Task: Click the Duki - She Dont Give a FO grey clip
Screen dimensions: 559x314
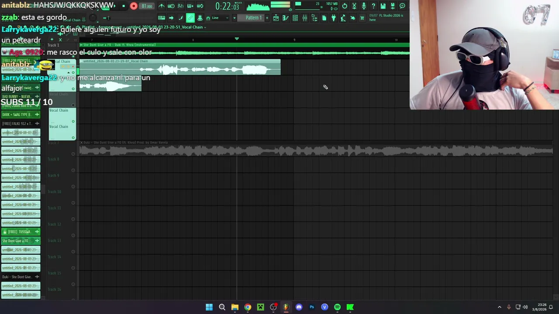Action: 316,149
